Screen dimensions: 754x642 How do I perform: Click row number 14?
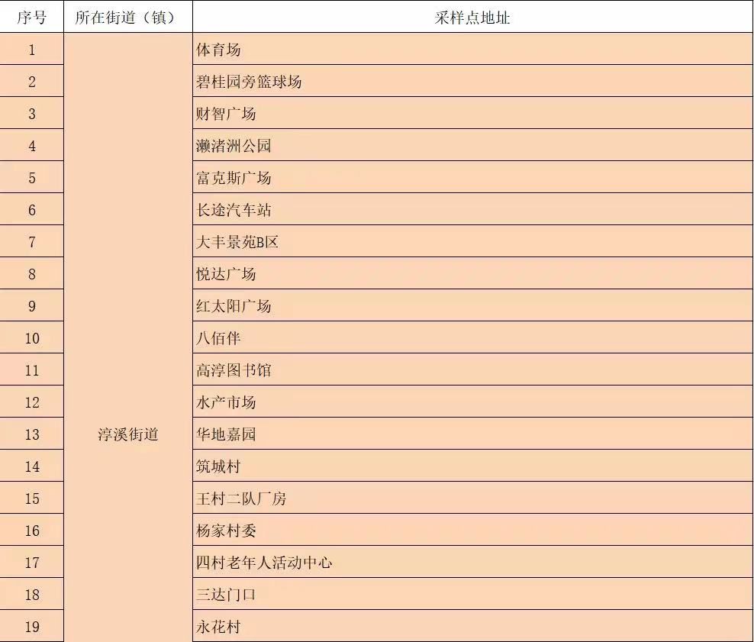[x=32, y=466]
